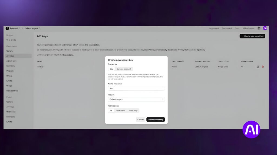The height and width of the screenshot is (155, 277).
Task: Choose Read only permissions
Action: pyautogui.click(x=133, y=111)
